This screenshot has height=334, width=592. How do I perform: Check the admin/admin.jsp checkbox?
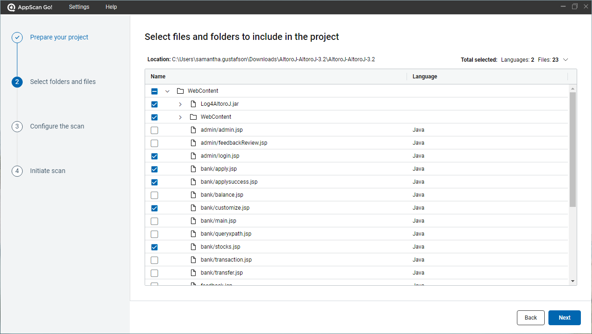click(154, 130)
